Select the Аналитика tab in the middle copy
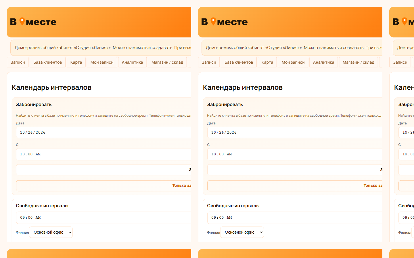414x258 pixels. [324, 62]
